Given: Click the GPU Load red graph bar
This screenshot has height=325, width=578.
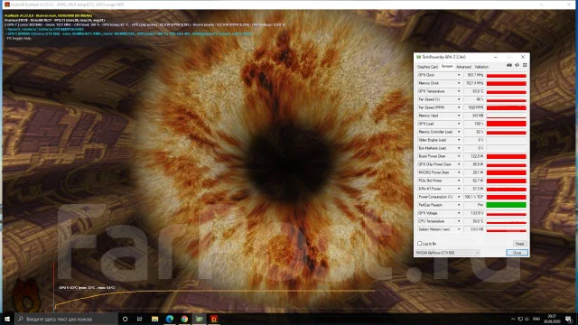Looking at the screenshot, I should coord(506,124).
